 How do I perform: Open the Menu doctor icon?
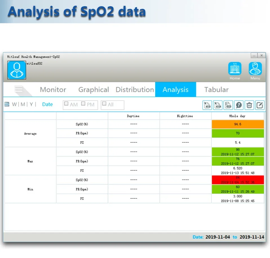[255, 68]
